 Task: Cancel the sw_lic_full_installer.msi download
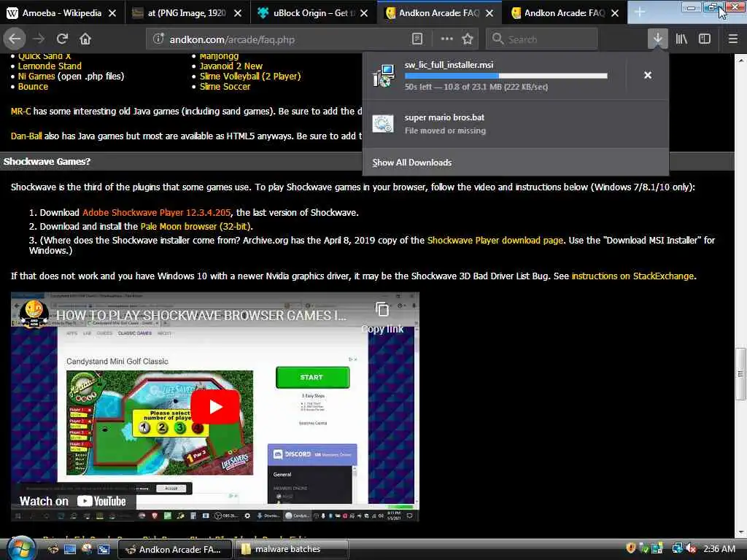(x=648, y=75)
